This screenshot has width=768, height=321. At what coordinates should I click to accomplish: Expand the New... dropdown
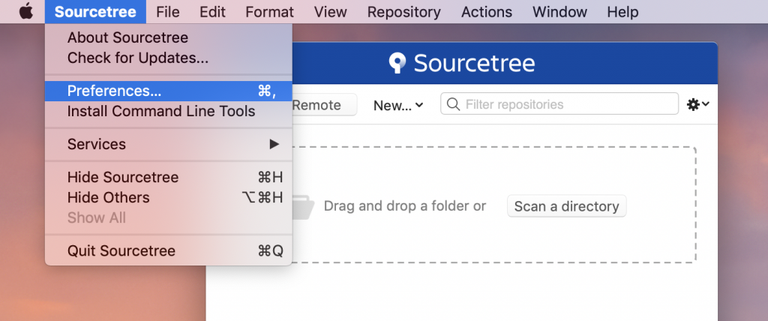click(x=398, y=105)
